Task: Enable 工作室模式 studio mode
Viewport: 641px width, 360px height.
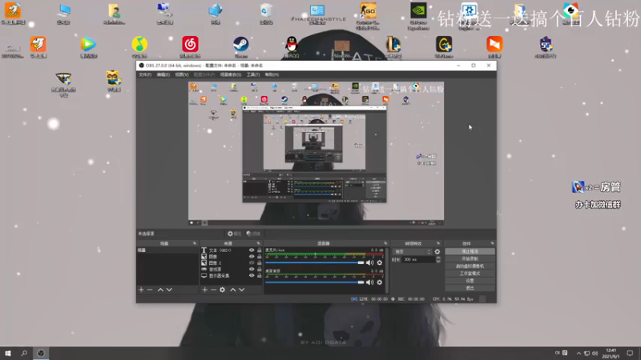Action: 470,274
